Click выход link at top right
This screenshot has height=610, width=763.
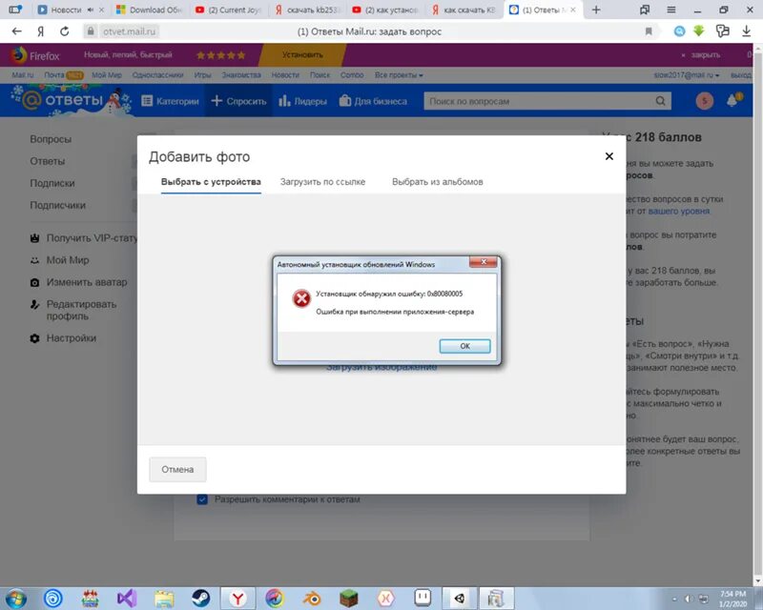tap(741, 75)
